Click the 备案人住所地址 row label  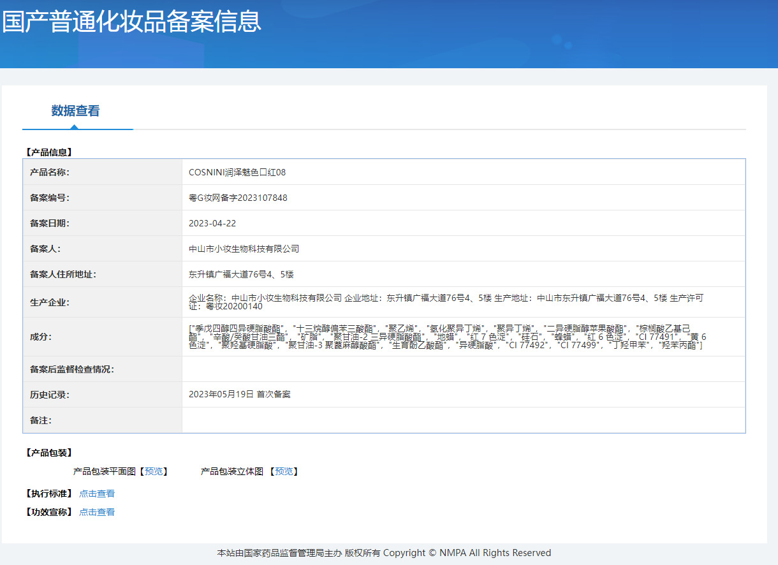click(x=63, y=274)
